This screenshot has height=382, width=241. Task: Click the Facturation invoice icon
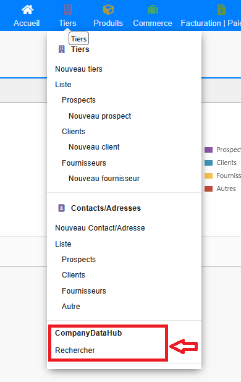[x=221, y=10]
